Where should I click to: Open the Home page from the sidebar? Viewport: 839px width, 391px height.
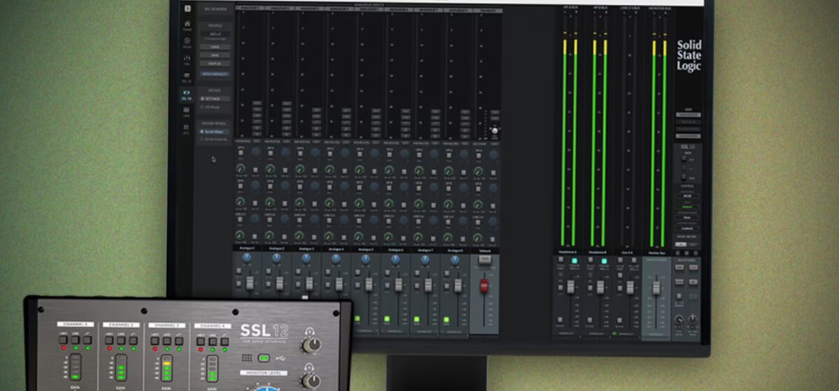point(187,25)
